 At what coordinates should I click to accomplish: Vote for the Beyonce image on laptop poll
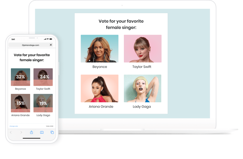click(100, 49)
